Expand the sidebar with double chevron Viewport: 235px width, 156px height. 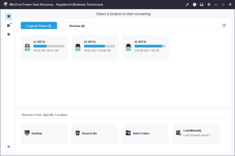[8, 147]
